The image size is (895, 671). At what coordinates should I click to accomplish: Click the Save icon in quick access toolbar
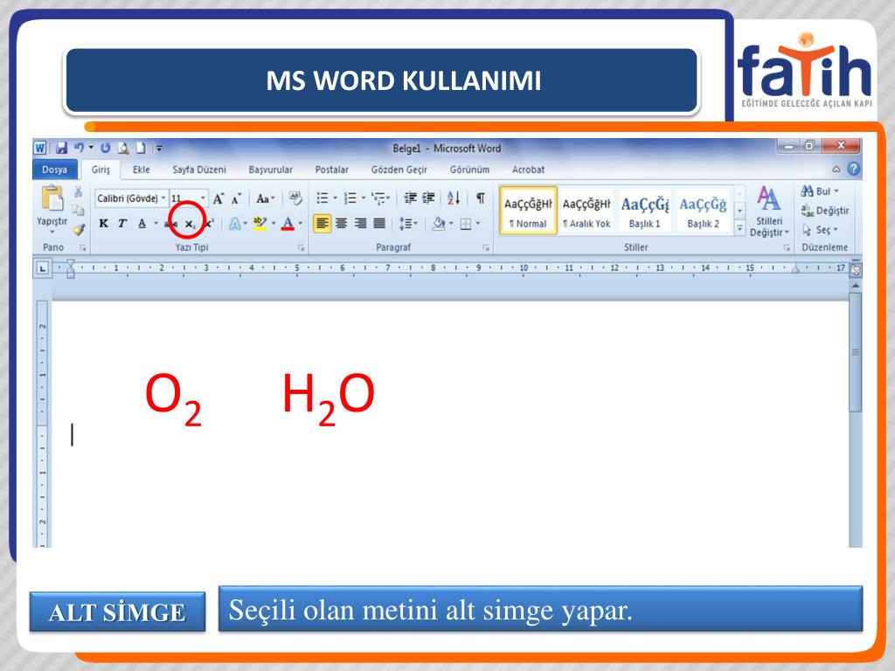tap(62, 149)
